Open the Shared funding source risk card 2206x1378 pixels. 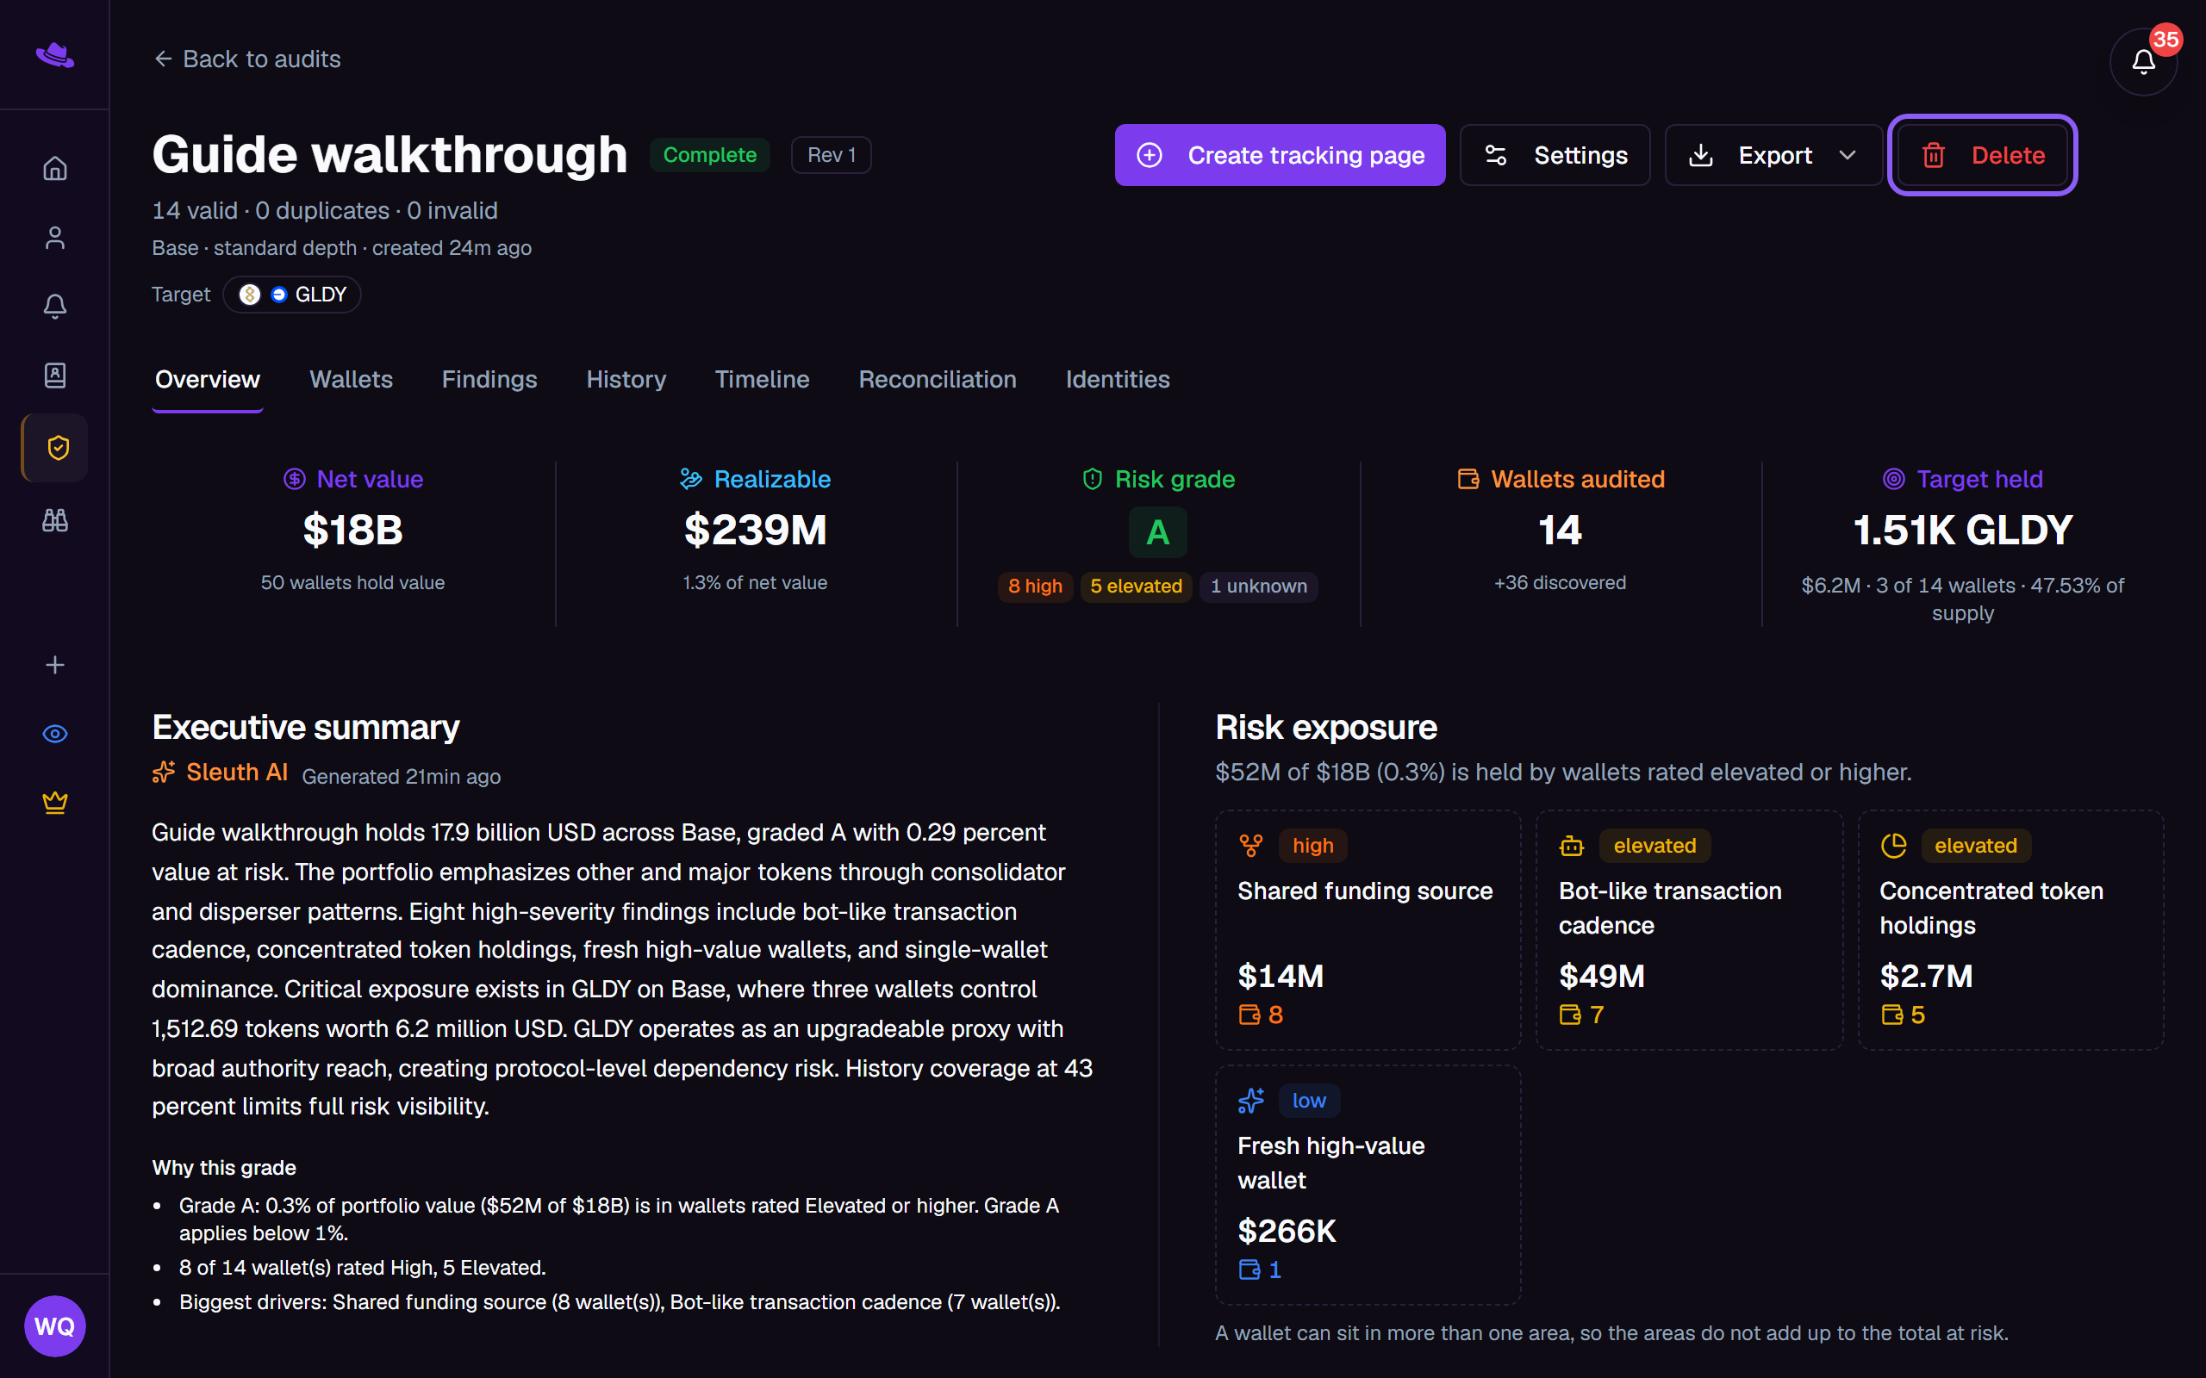[1368, 929]
